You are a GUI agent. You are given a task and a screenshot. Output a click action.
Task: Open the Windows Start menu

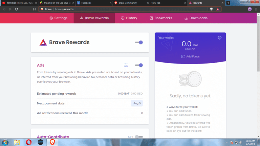(x=5, y=142)
